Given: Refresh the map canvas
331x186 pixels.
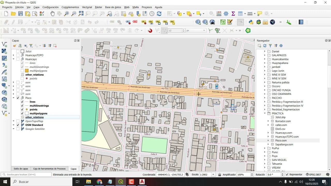Looking at the screenshot, I should click(x=159, y=14).
